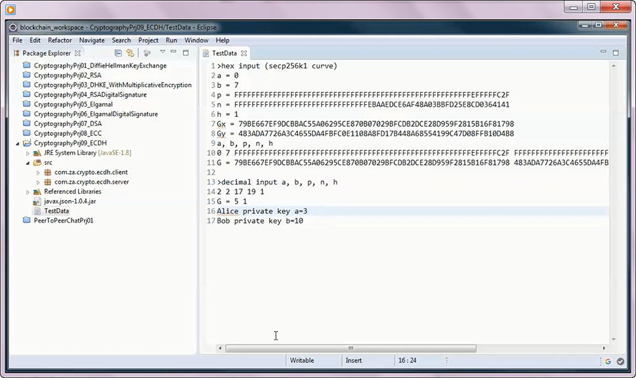636x378 pixels.
Task: Click the Search menu item
Action: [x=121, y=40]
